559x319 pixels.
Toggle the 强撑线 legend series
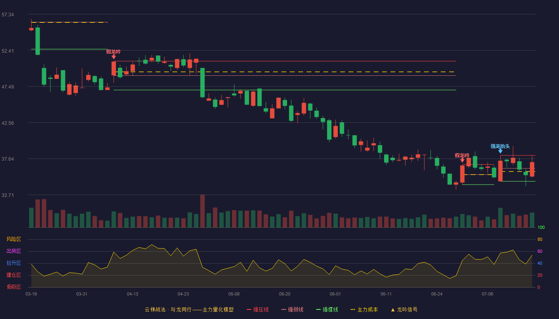[x=327, y=309]
